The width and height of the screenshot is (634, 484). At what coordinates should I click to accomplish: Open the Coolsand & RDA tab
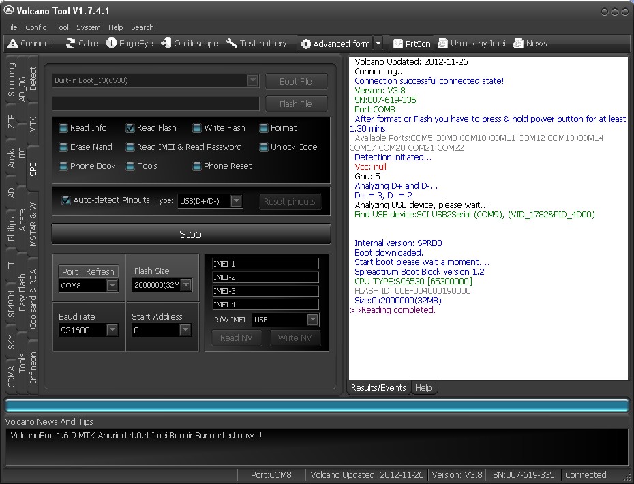pos(33,299)
